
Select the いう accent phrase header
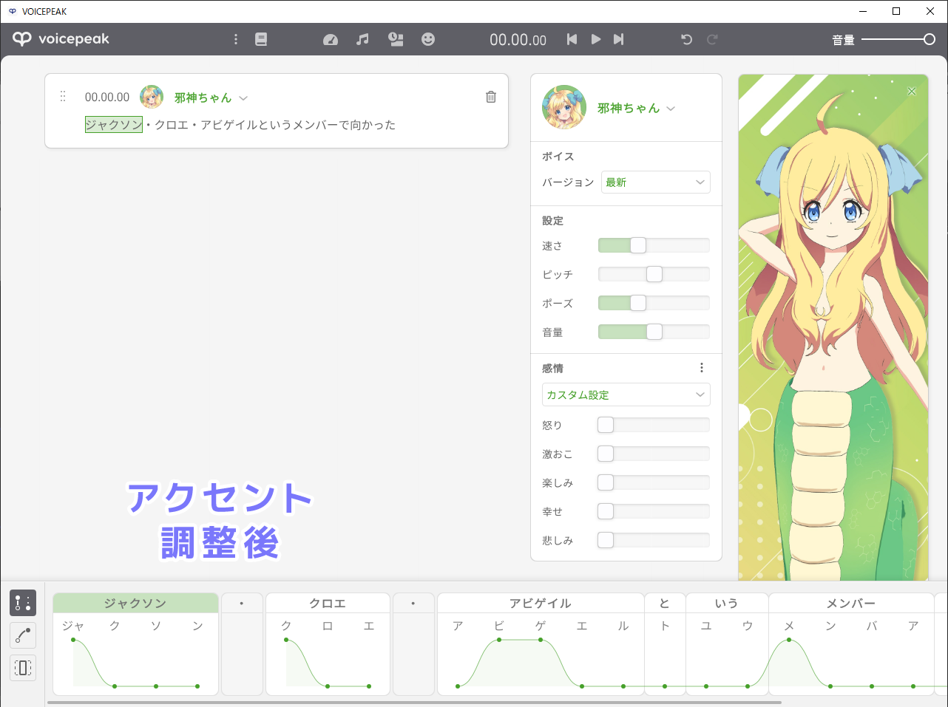[x=727, y=603]
